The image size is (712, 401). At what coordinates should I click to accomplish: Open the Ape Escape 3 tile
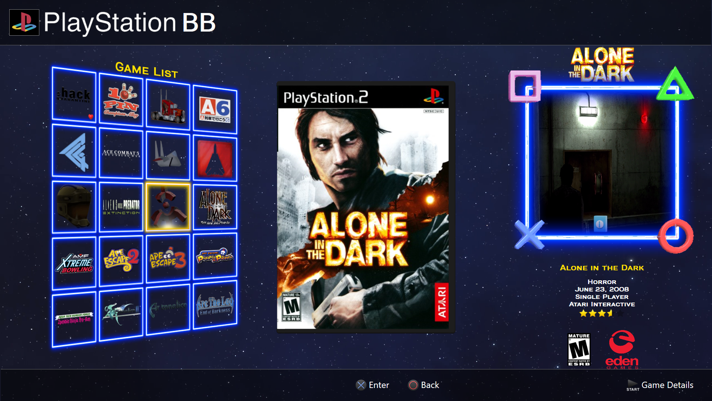pos(168,258)
